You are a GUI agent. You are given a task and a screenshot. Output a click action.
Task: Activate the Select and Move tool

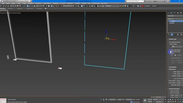coord(28,6)
